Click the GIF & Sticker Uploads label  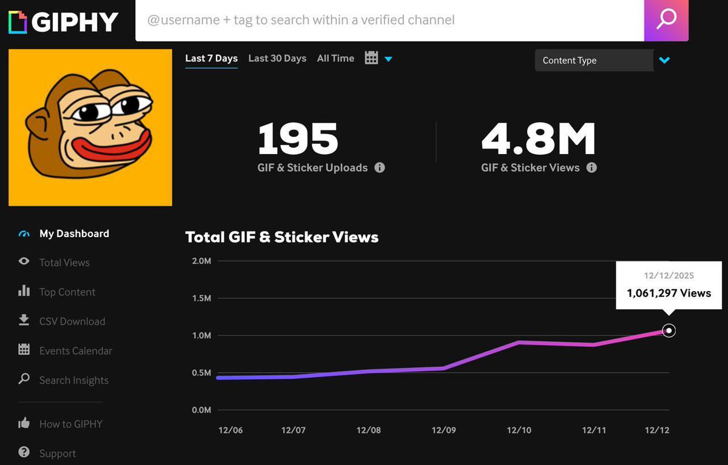pyautogui.click(x=312, y=168)
